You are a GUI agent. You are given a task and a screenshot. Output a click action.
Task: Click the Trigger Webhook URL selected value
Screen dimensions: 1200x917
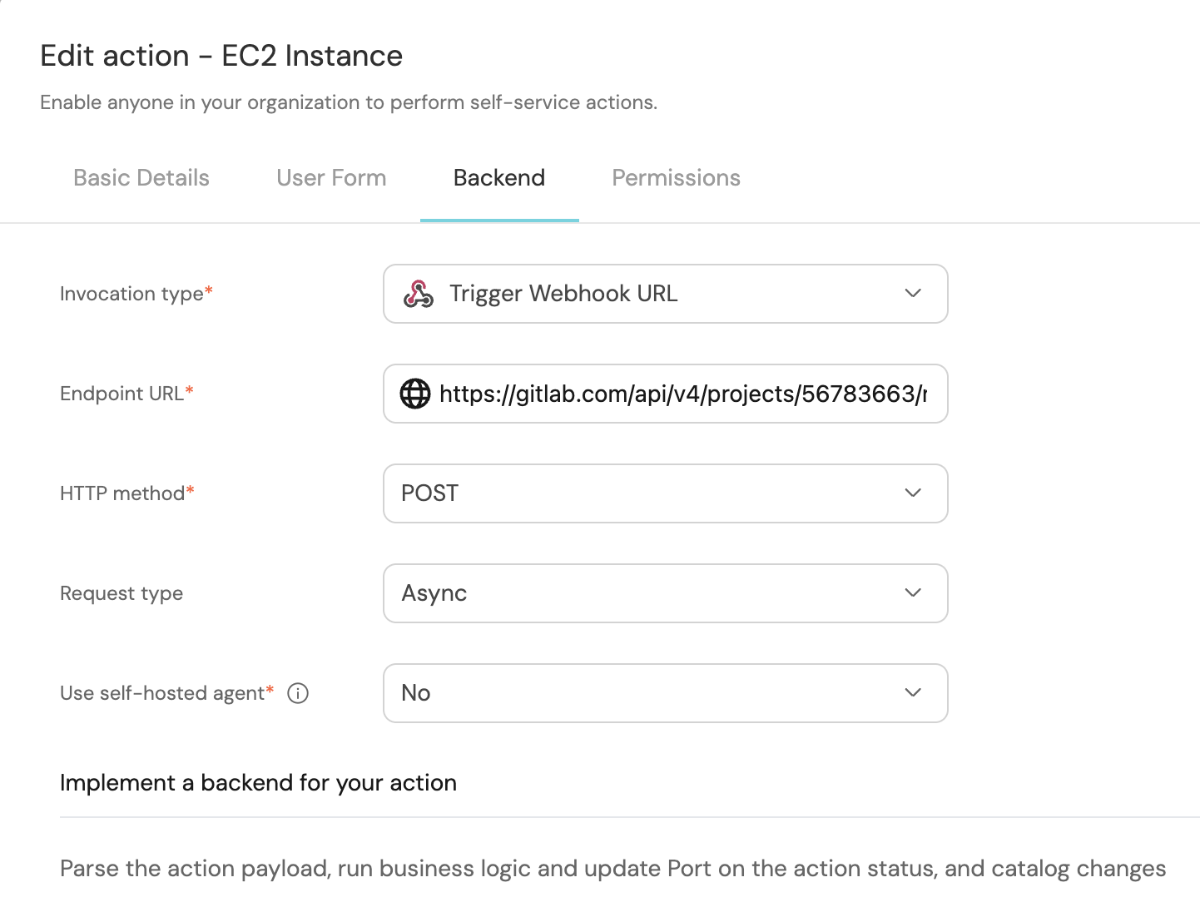563,294
